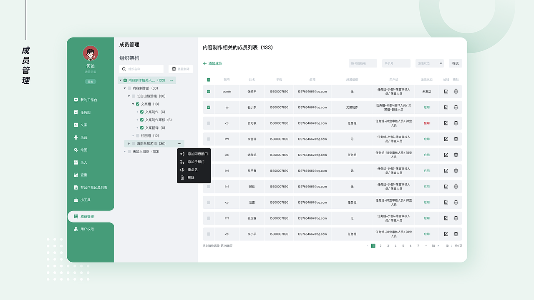
Task: Go to next page with right arrow
Action: coord(438,246)
